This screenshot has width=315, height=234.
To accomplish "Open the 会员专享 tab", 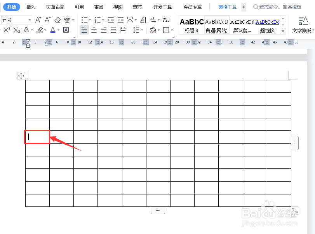I will click(x=193, y=7).
